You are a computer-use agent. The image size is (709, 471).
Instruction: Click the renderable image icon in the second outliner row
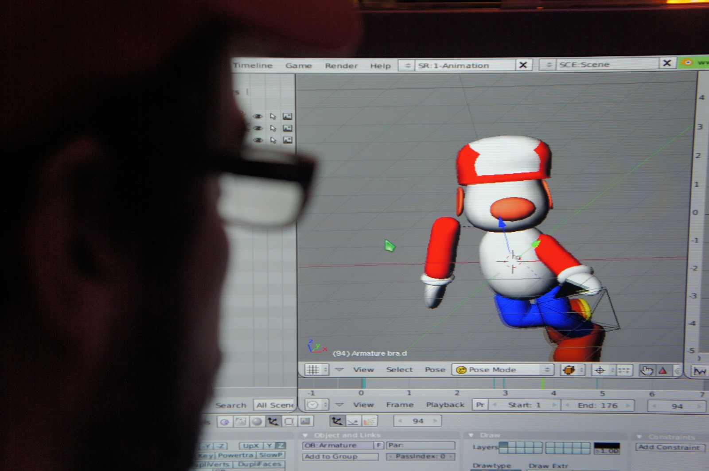pos(288,128)
